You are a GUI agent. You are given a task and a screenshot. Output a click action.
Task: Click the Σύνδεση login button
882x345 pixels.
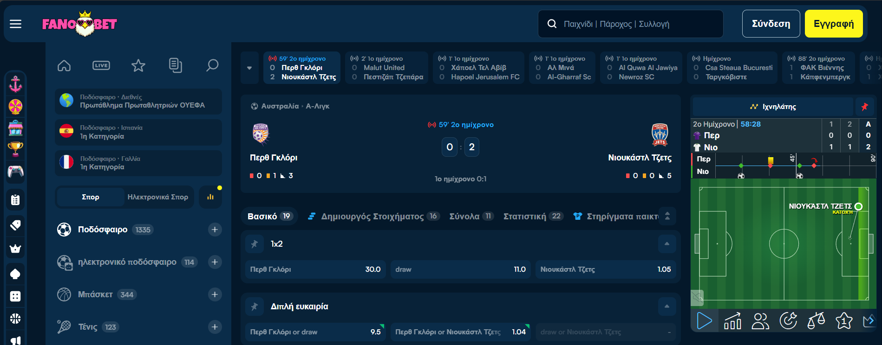[771, 24]
